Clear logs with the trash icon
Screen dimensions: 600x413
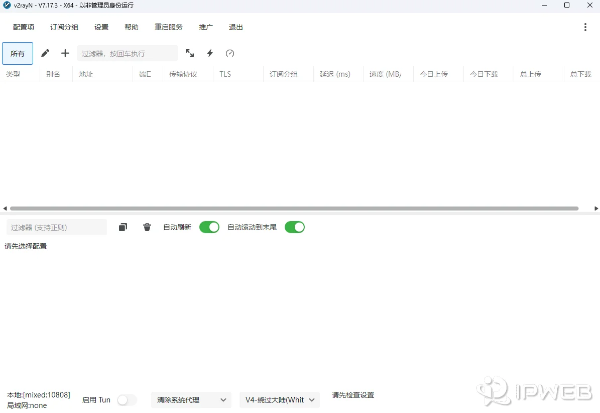(147, 227)
